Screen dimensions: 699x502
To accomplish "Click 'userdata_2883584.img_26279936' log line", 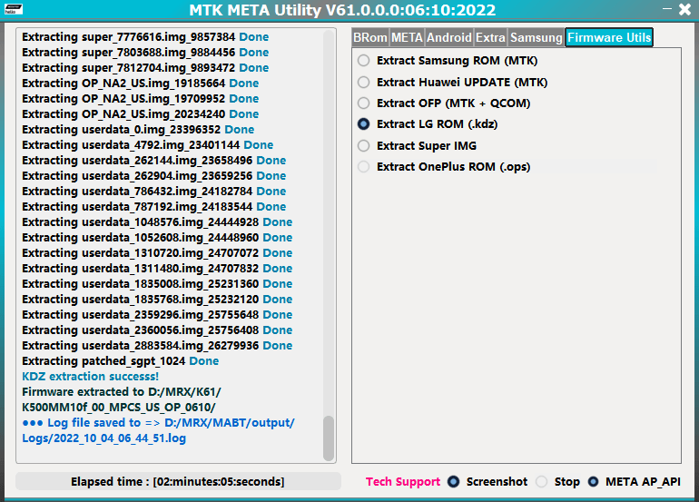I will pos(157,346).
